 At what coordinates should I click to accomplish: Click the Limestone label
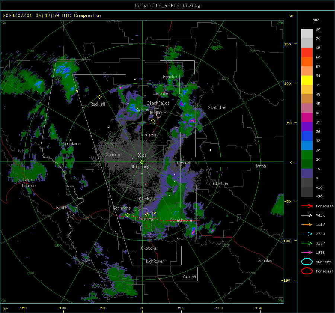click(70, 144)
